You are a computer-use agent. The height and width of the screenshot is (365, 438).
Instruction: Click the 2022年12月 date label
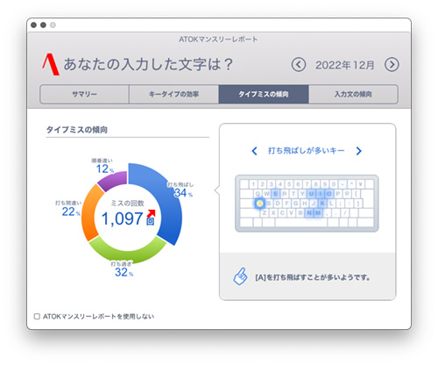tap(345, 65)
